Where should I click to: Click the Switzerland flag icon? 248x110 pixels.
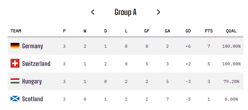coord(15,63)
